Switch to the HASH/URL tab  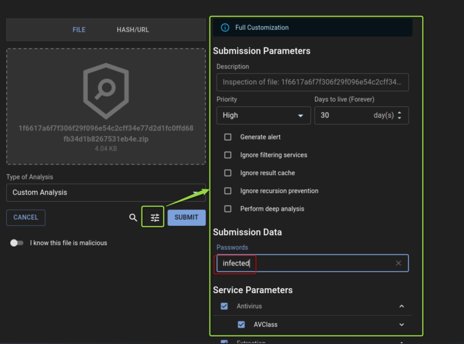(x=132, y=30)
